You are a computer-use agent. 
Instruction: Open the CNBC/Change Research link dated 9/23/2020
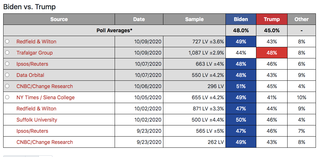click(x=45, y=142)
